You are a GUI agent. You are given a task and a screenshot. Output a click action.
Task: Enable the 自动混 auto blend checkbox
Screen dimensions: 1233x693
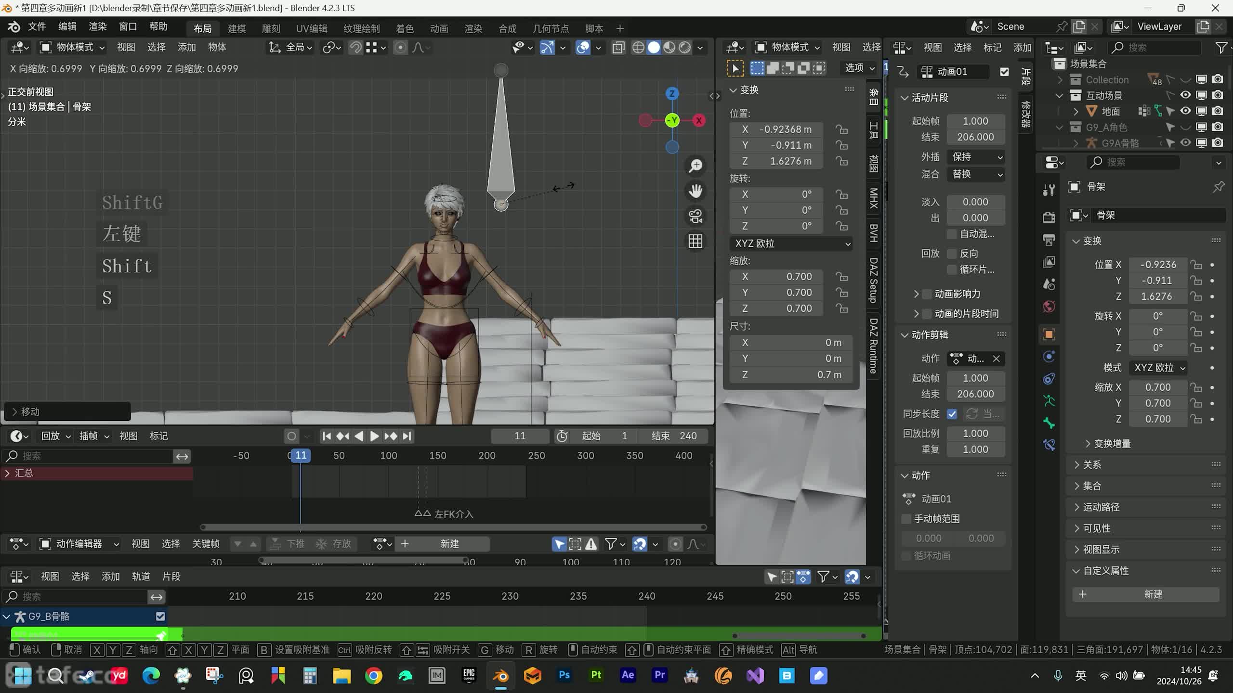[x=952, y=234]
